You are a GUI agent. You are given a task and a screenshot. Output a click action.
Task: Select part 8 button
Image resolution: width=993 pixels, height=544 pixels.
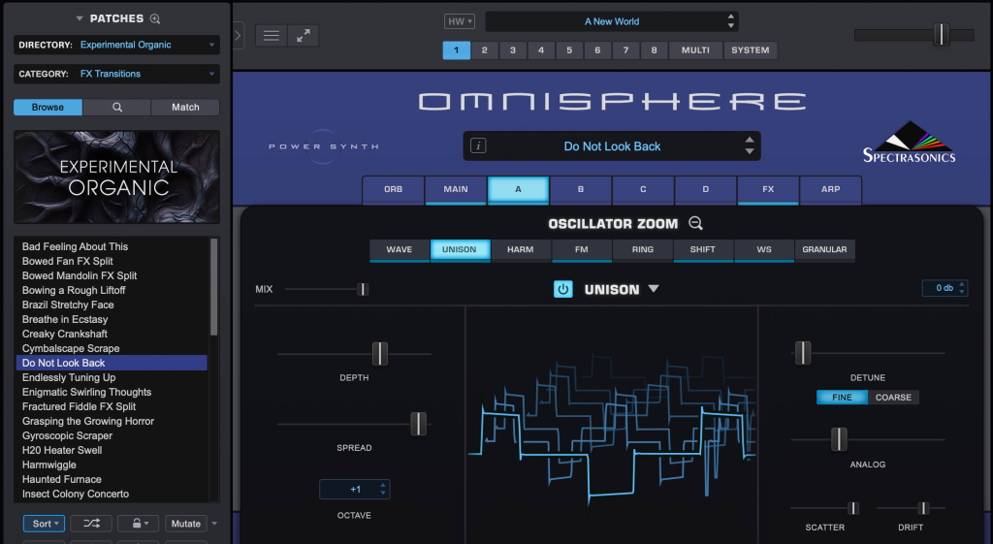[655, 50]
